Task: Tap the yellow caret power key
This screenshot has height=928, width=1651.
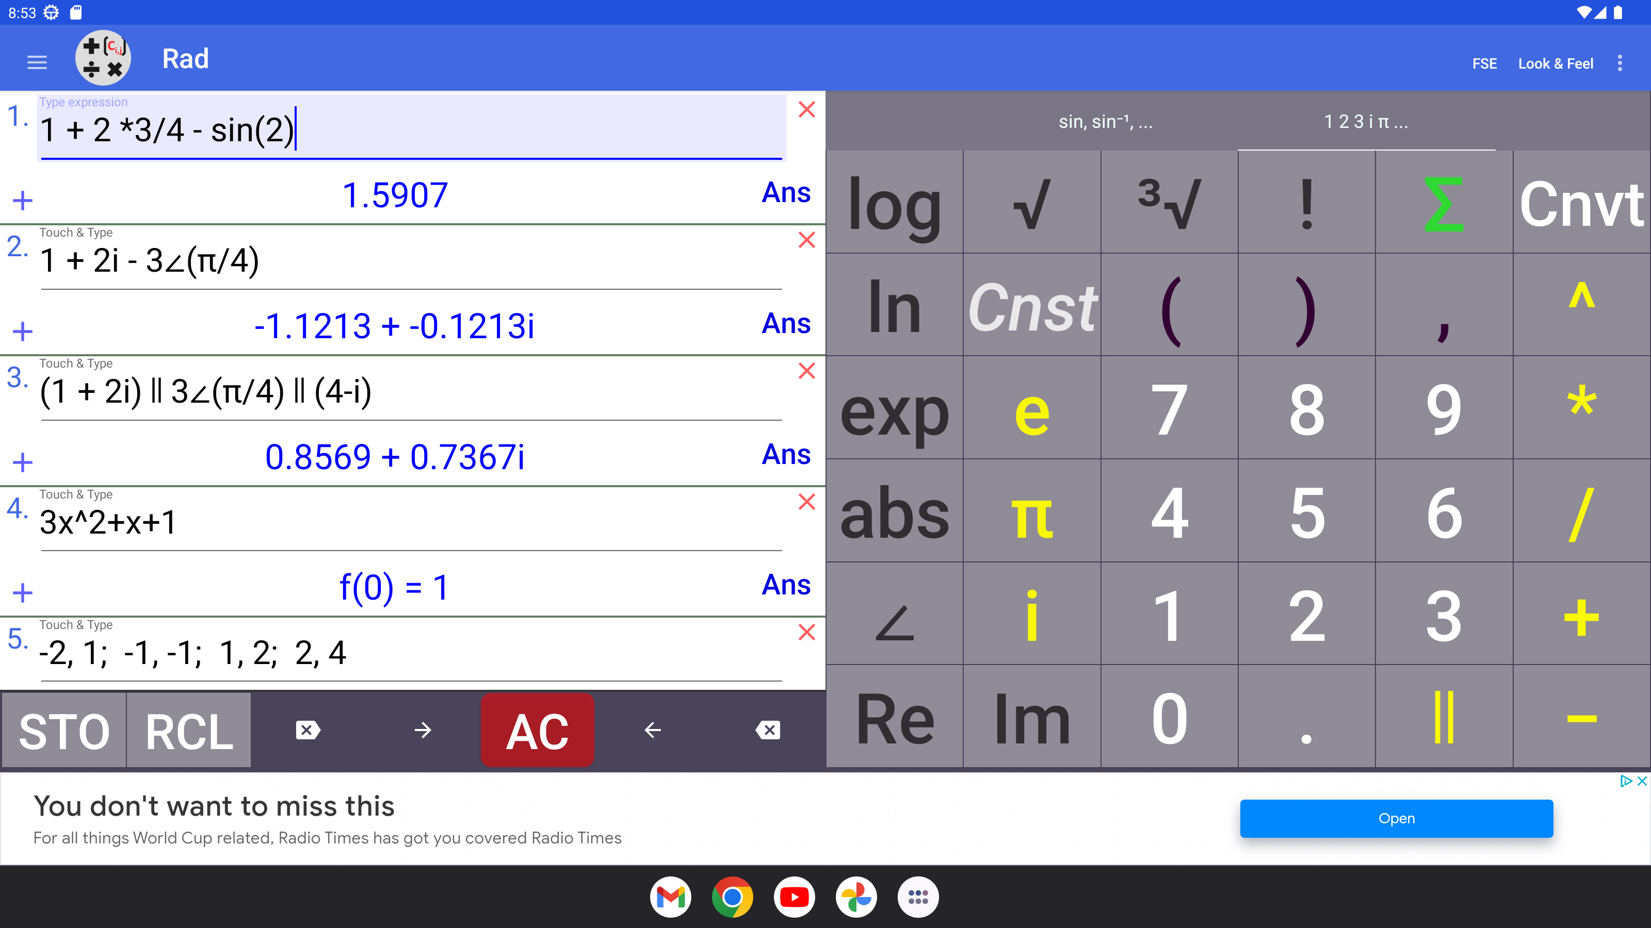Action: click(x=1582, y=306)
